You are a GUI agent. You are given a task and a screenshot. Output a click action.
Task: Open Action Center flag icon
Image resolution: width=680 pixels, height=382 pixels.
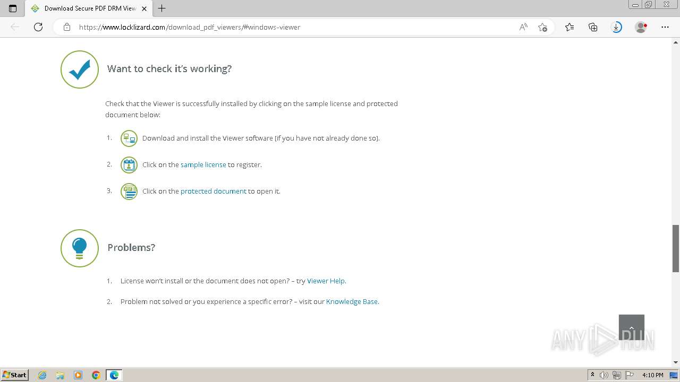(x=630, y=375)
